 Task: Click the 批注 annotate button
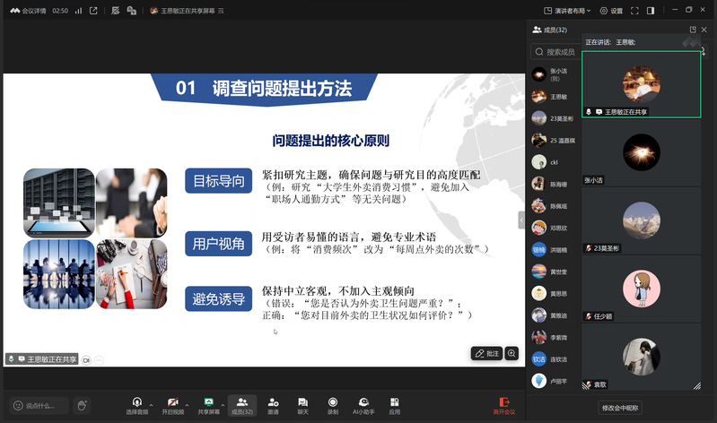tap(487, 353)
